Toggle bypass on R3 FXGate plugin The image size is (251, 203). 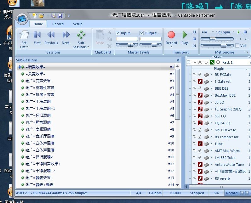coord(200,75)
